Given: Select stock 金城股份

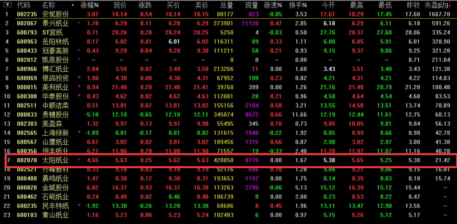Looking at the screenshot, I should [x=55, y=187].
